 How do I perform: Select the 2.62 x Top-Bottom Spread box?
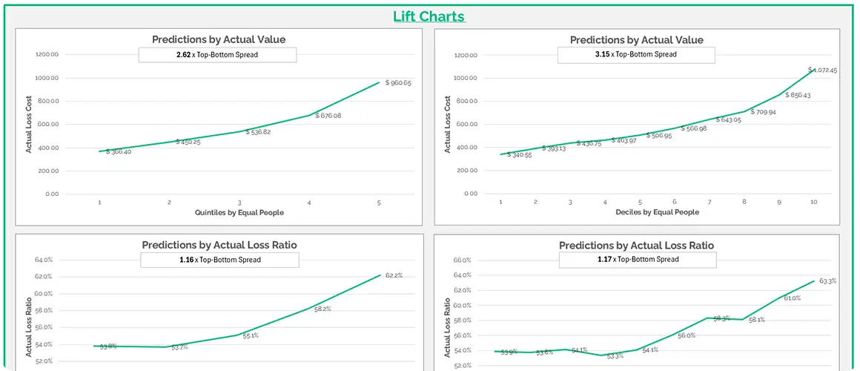click(217, 55)
